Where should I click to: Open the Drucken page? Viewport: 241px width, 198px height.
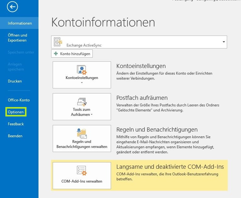(15, 81)
